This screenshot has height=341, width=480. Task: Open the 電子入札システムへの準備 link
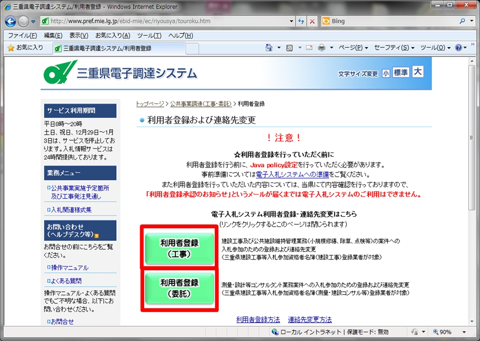coord(292,175)
